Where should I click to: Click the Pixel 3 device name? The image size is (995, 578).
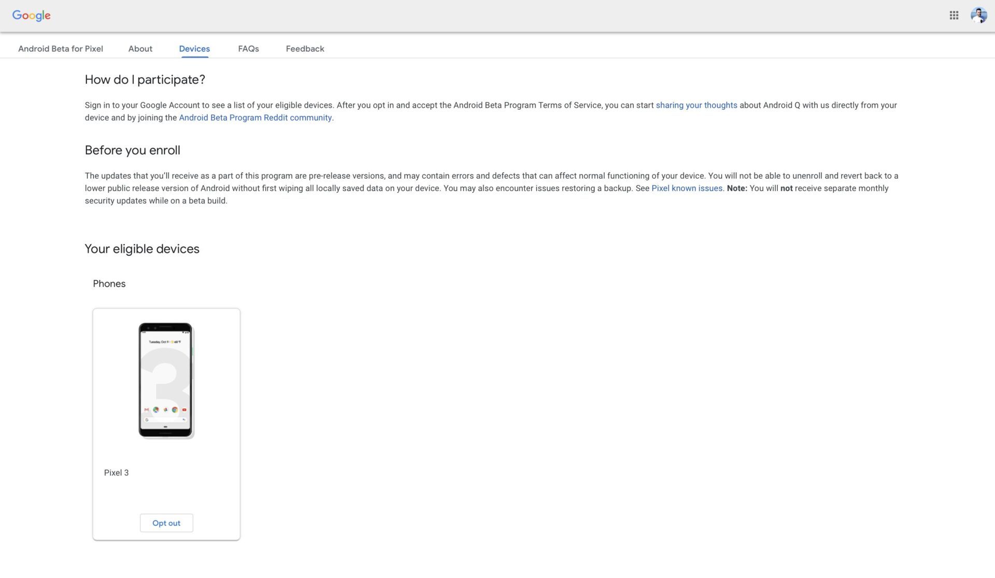tap(116, 473)
